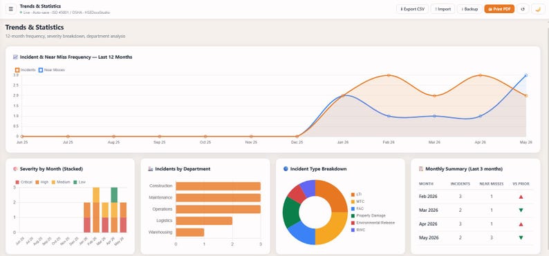Click the green down arrow for May 2026
Image resolution: width=549 pixels, height=256 pixels.
[x=521, y=238]
